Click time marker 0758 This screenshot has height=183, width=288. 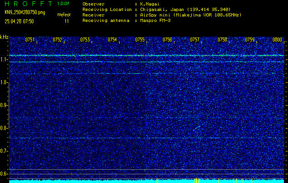pyautogui.click(x=222, y=40)
